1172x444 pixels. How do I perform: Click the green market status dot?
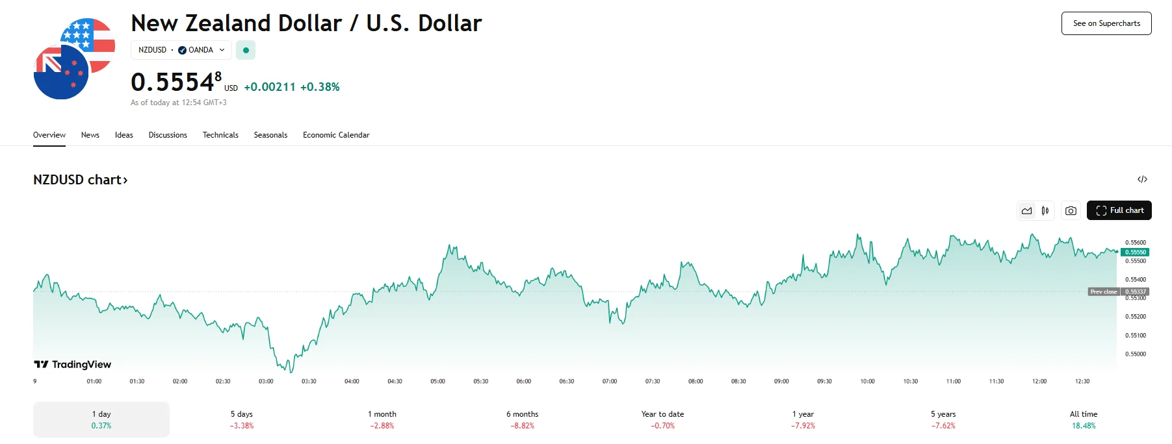(x=246, y=50)
